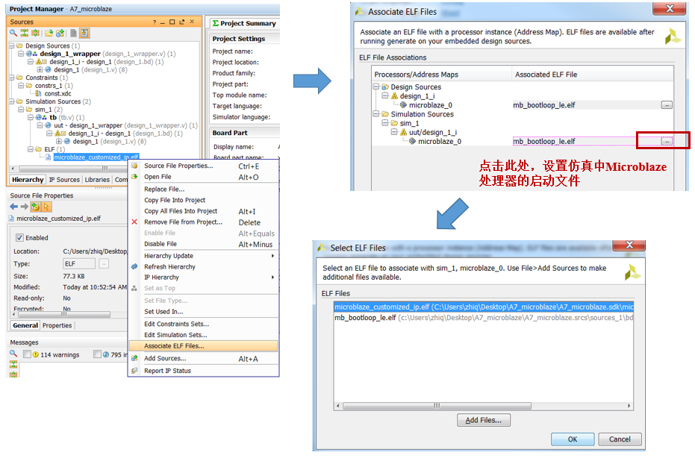Click the red X Remove File icon
The width and height of the screenshot is (695, 461).
[134, 222]
